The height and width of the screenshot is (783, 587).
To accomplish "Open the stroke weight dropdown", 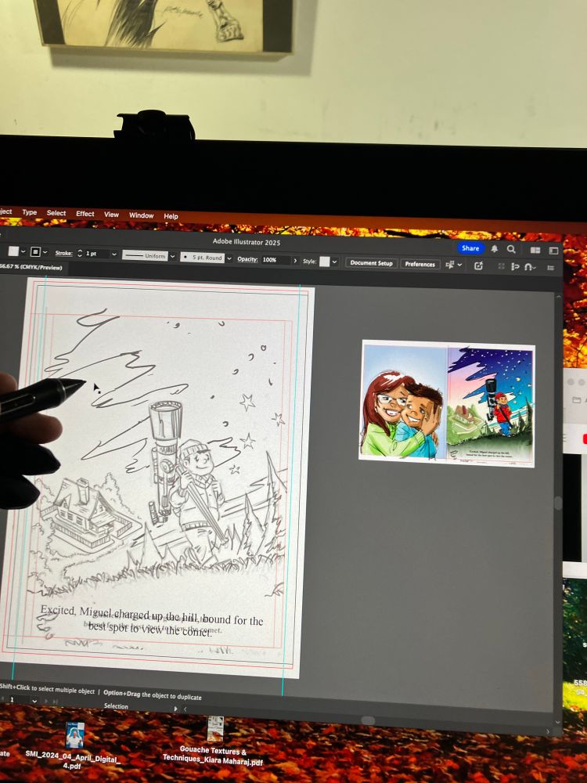I will 113,254.
